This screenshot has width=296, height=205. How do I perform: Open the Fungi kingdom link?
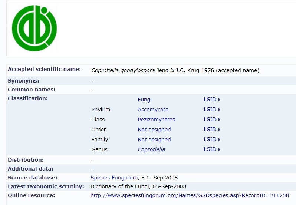coord(145,100)
